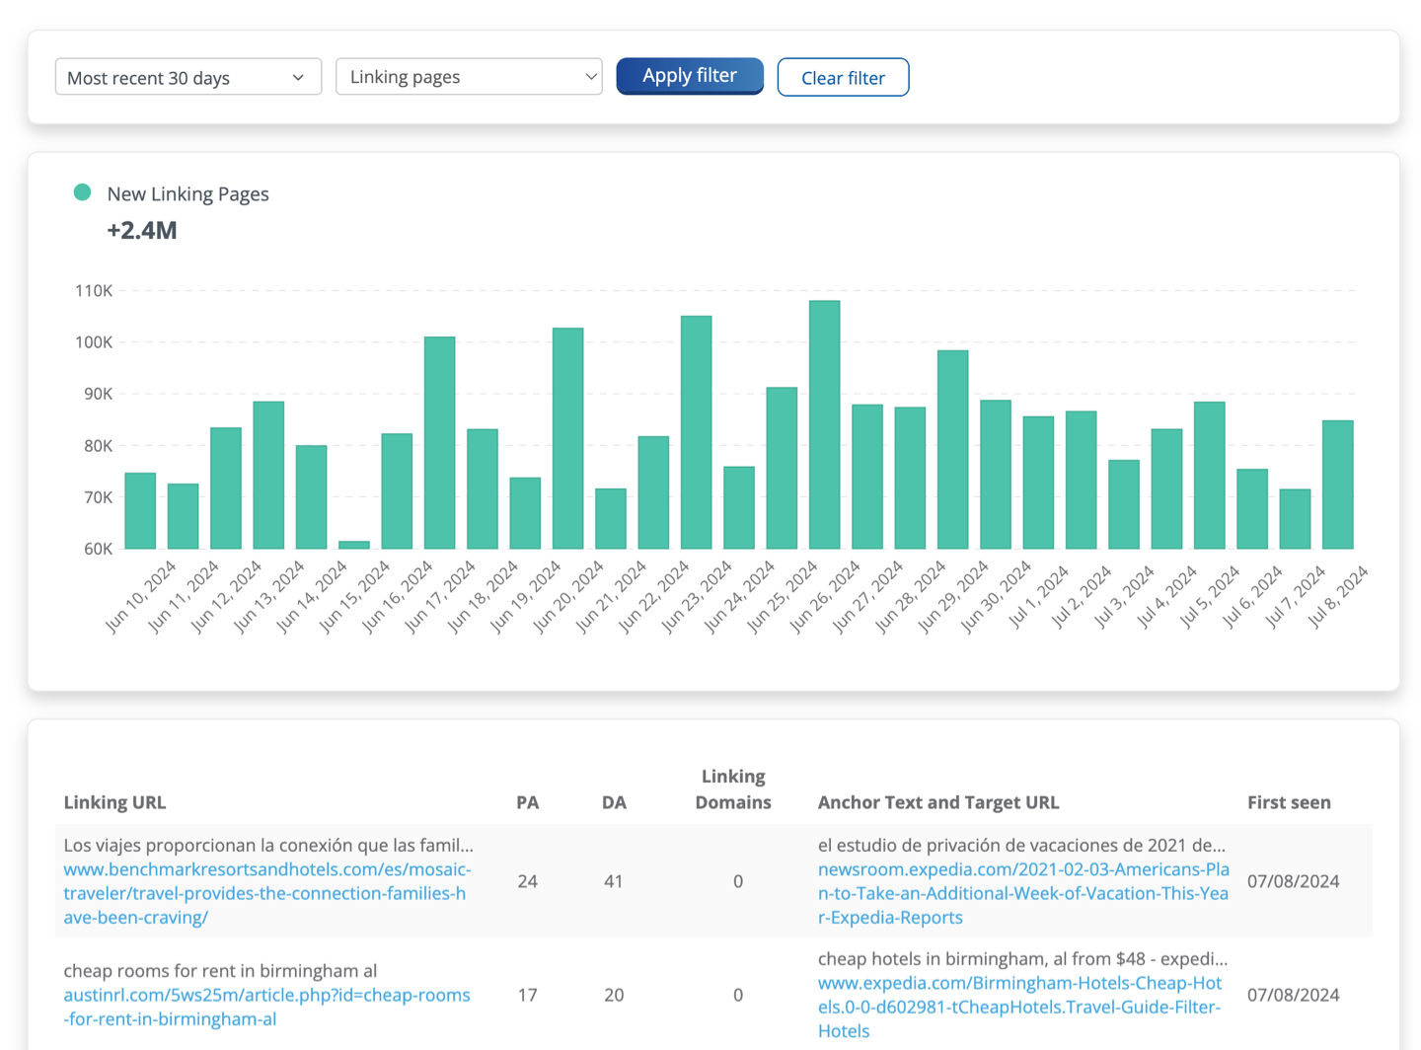Click the New Linking Pages legend dot
The image size is (1421, 1050).
83,192
